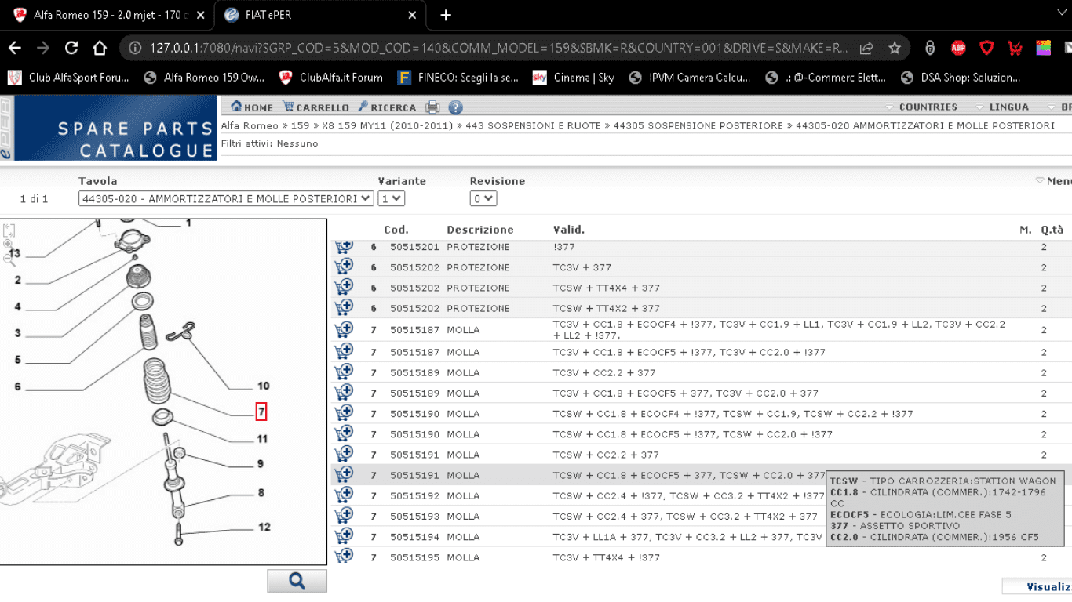Image resolution: width=1072 pixels, height=602 pixels.
Task: Zoom out on the parts diagram
Action: point(9,259)
